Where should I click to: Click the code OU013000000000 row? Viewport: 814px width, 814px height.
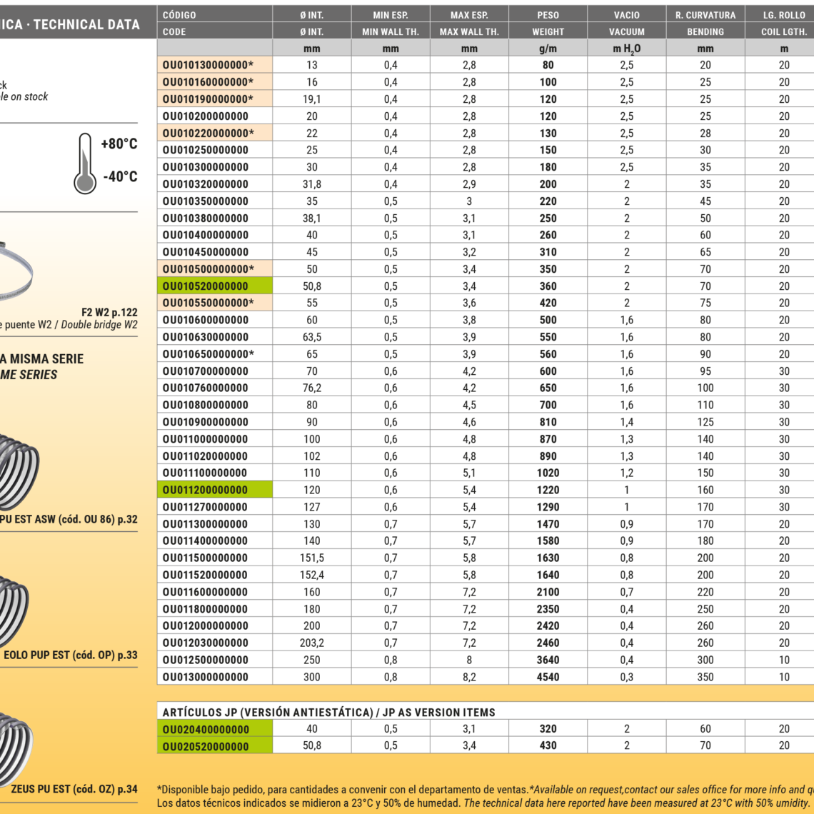coord(206,677)
